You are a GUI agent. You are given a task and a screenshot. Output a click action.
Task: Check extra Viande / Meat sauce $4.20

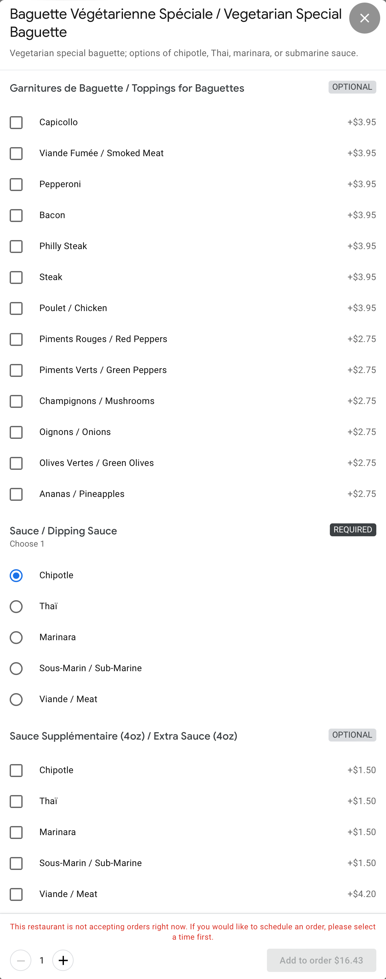16,894
